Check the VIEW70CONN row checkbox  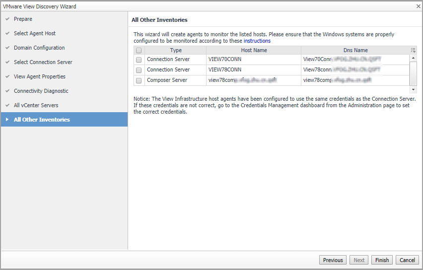coord(139,60)
